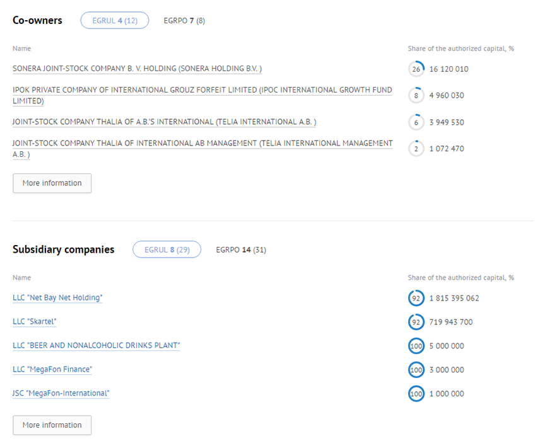Image resolution: width=545 pixels, height=446 pixels.
Task: Open the LLC "Skartel" link
Action: point(35,322)
